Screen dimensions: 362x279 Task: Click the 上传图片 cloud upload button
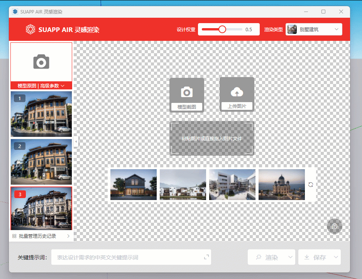pyautogui.click(x=237, y=94)
